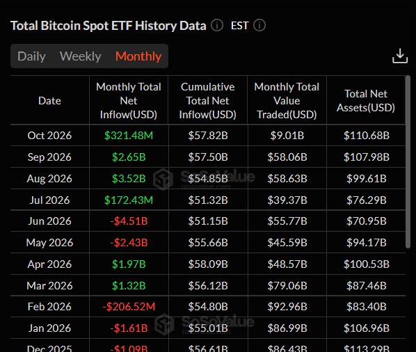Select the May 2026 date cell
This screenshot has width=416, height=352.
point(49,243)
